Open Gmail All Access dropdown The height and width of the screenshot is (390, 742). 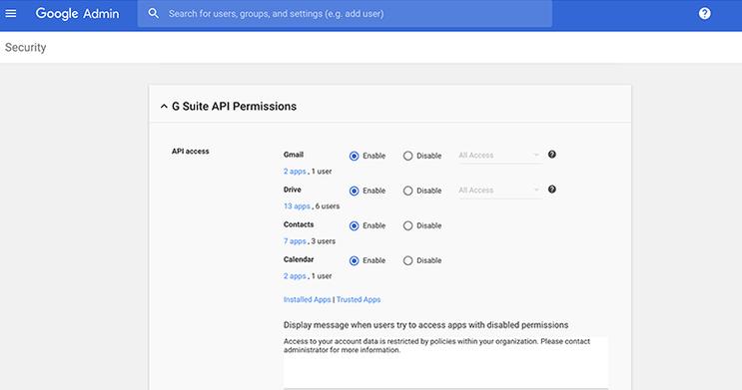click(499, 156)
